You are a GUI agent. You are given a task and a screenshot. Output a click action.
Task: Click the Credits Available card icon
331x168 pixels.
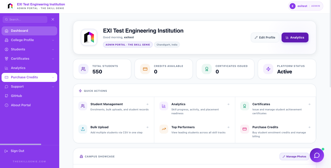coord(145,69)
